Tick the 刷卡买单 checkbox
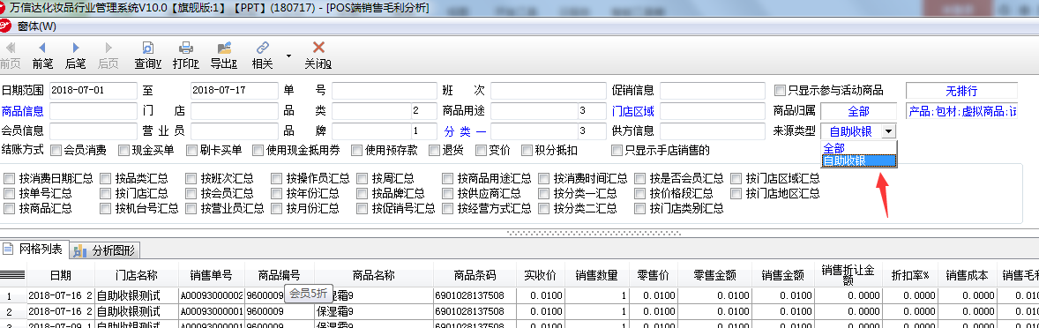 (191, 151)
